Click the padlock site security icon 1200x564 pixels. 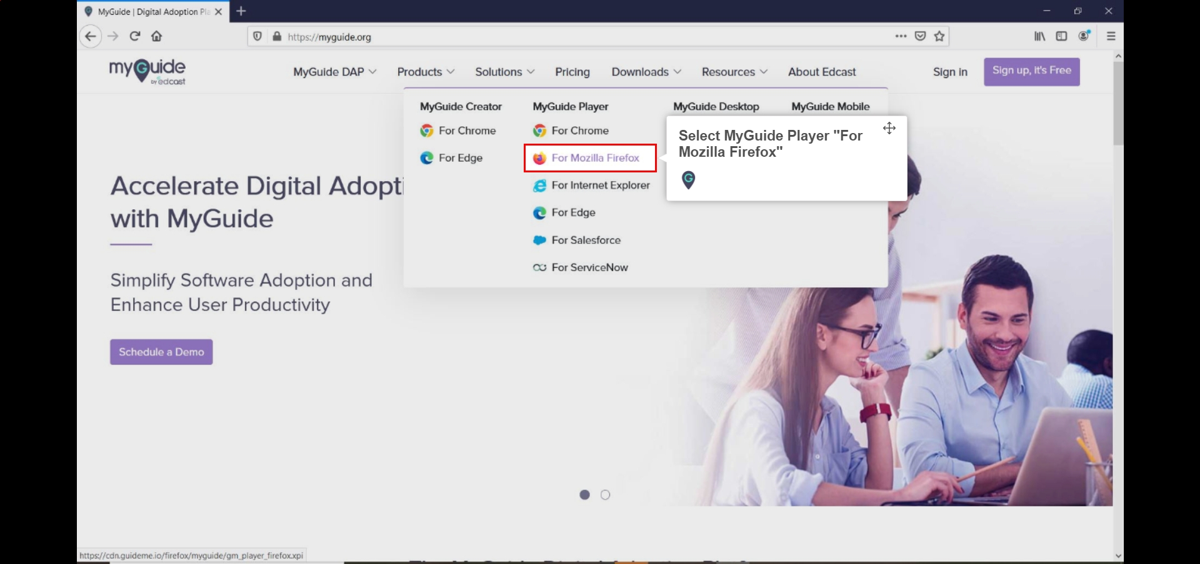(277, 36)
